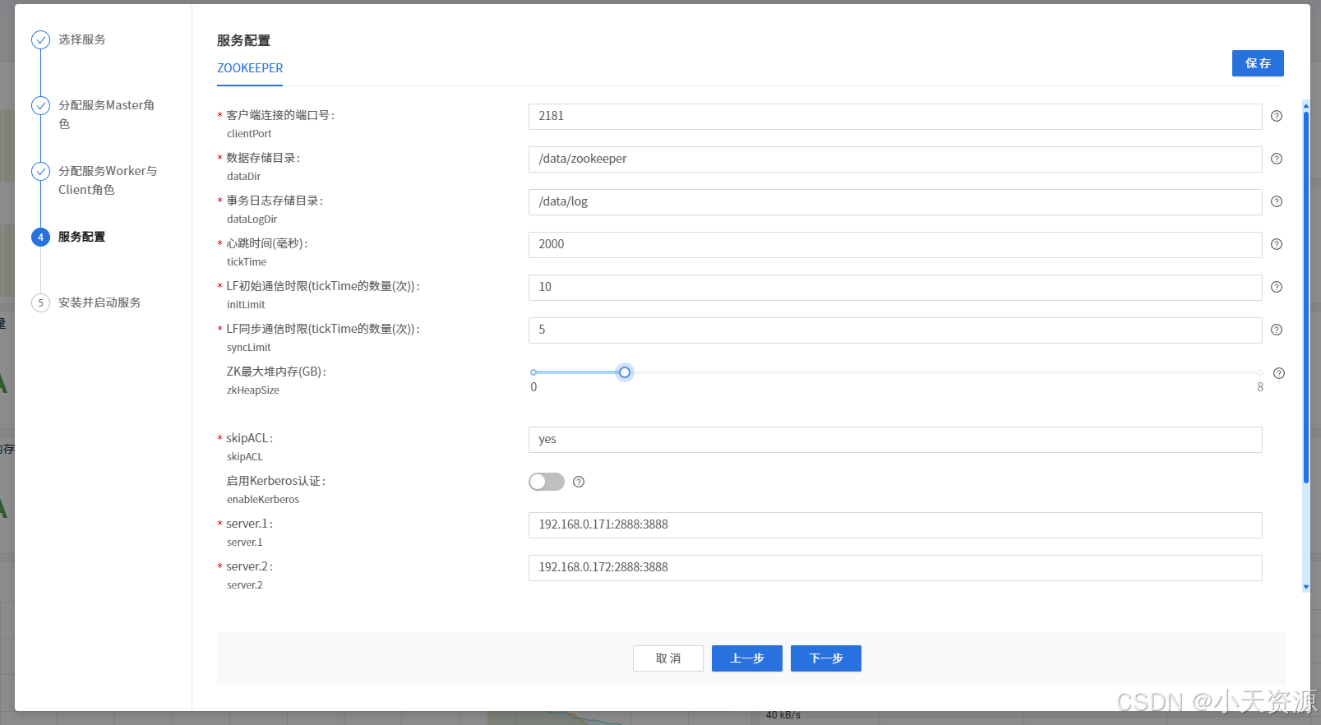
Task: Click the 取消 button
Action: point(668,658)
